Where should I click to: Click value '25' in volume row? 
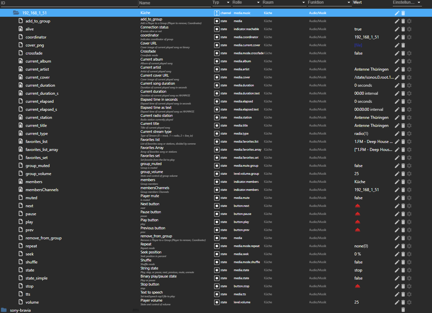(x=357, y=302)
